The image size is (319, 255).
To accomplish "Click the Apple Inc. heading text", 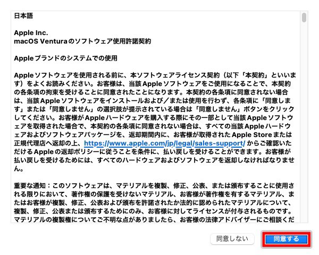I will [31, 33].
